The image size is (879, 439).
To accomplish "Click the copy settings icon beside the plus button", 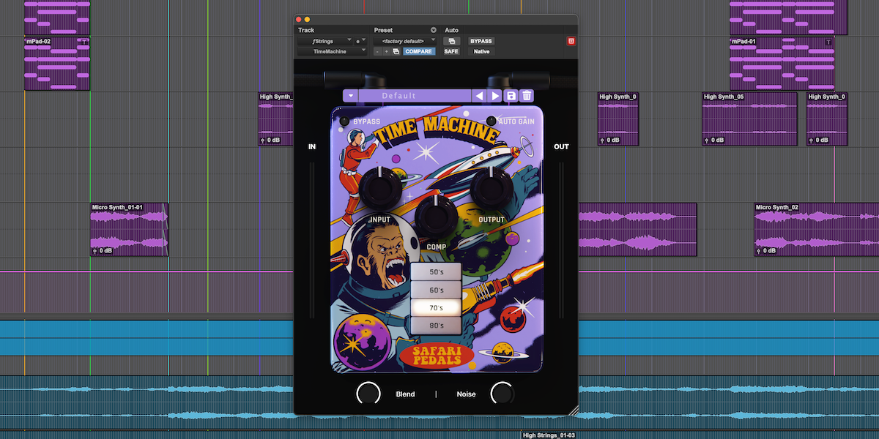I will pos(396,51).
